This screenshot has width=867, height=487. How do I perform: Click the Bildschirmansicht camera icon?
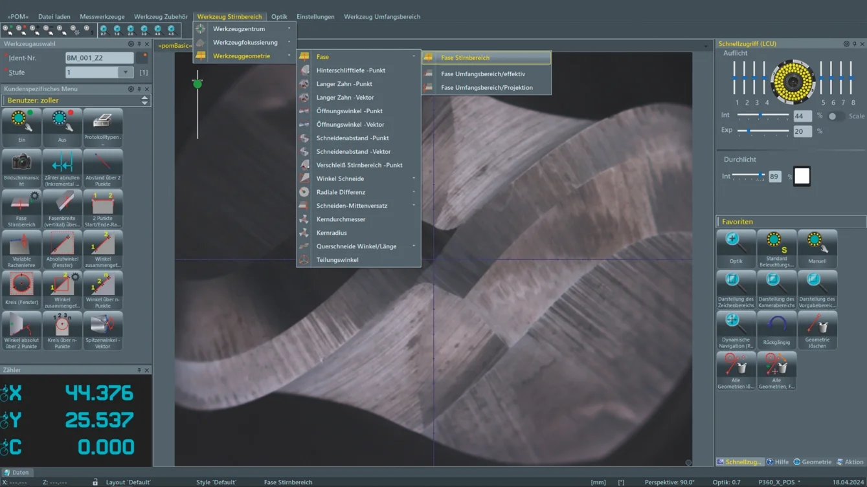pos(21,163)
